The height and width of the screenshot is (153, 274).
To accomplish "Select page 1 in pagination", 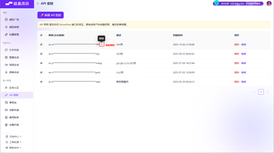I will [x=261, y=92].
